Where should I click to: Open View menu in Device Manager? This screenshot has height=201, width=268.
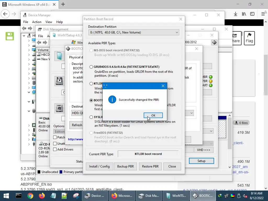49,22
